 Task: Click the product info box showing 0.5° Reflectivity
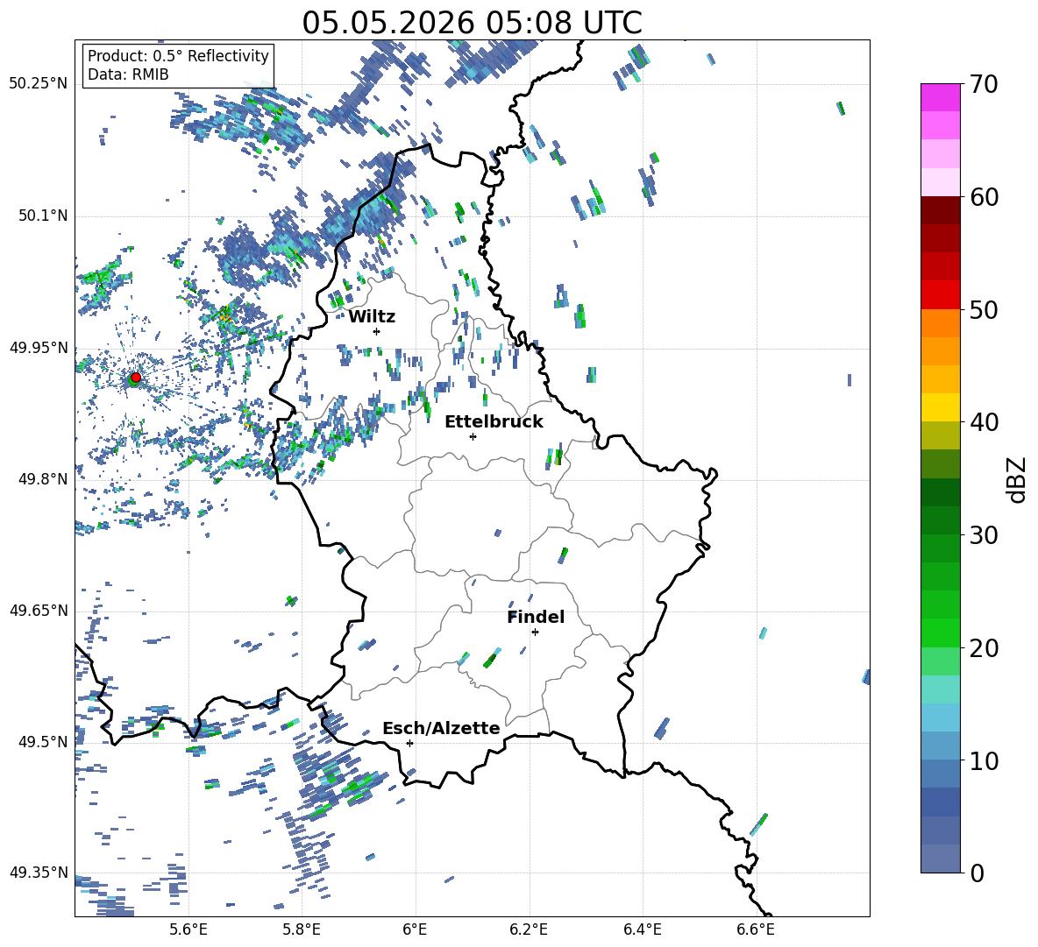click(x=178, y=65)
